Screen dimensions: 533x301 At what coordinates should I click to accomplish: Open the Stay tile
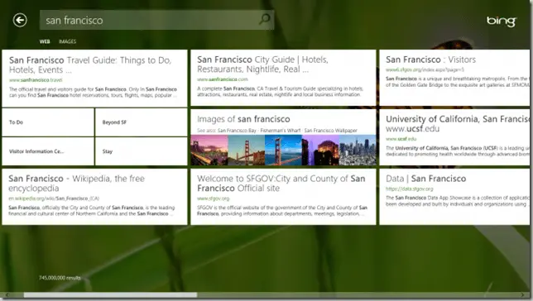pos(141,151)
